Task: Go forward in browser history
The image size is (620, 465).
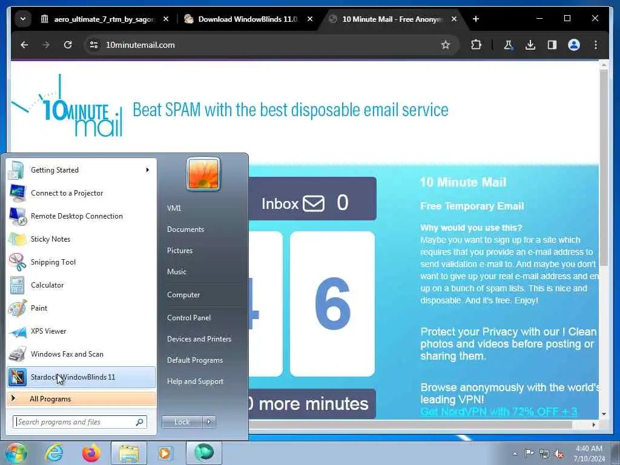Action: pos(46,45)
